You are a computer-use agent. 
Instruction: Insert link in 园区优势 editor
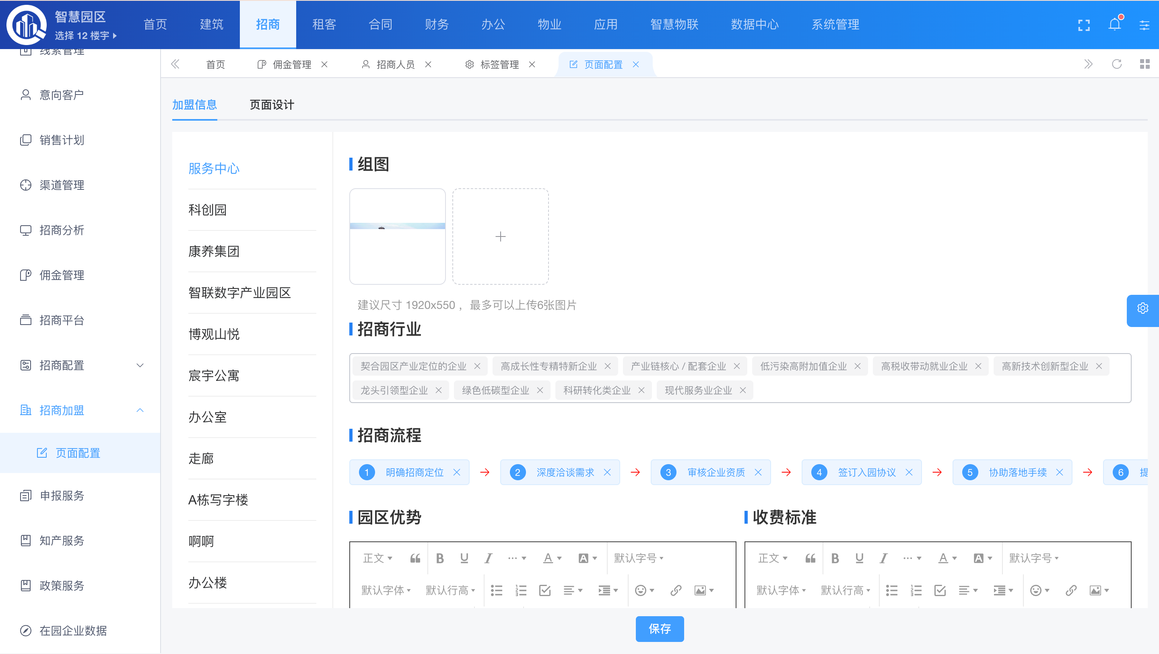click(676, 590)
